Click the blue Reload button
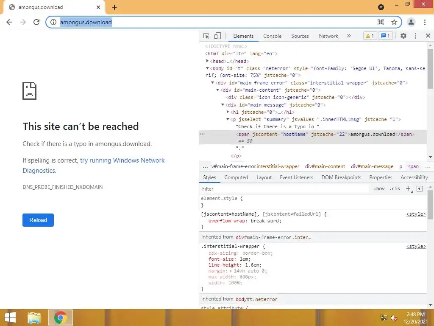 coord(38,220)
